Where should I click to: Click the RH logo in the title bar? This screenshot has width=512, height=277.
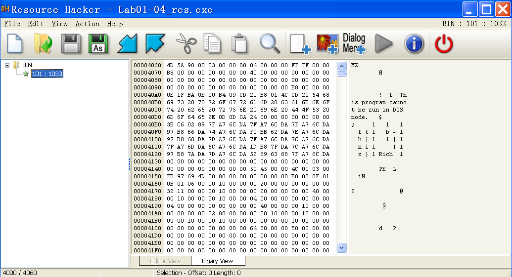pyautogui.click(x=5, y=9)
